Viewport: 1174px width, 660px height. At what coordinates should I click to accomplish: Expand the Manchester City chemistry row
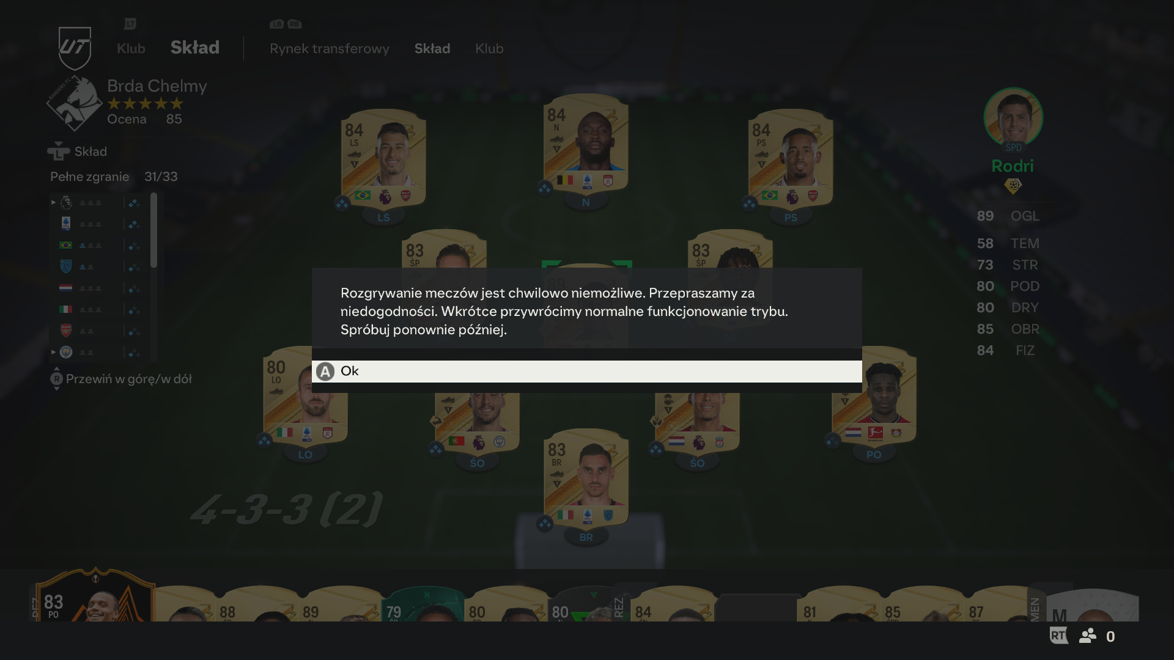pyautogui.click(x=98, y=352)
